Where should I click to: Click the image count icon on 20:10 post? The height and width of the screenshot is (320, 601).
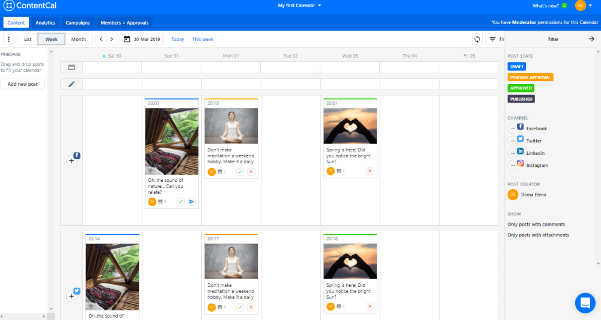pos(220,172)
